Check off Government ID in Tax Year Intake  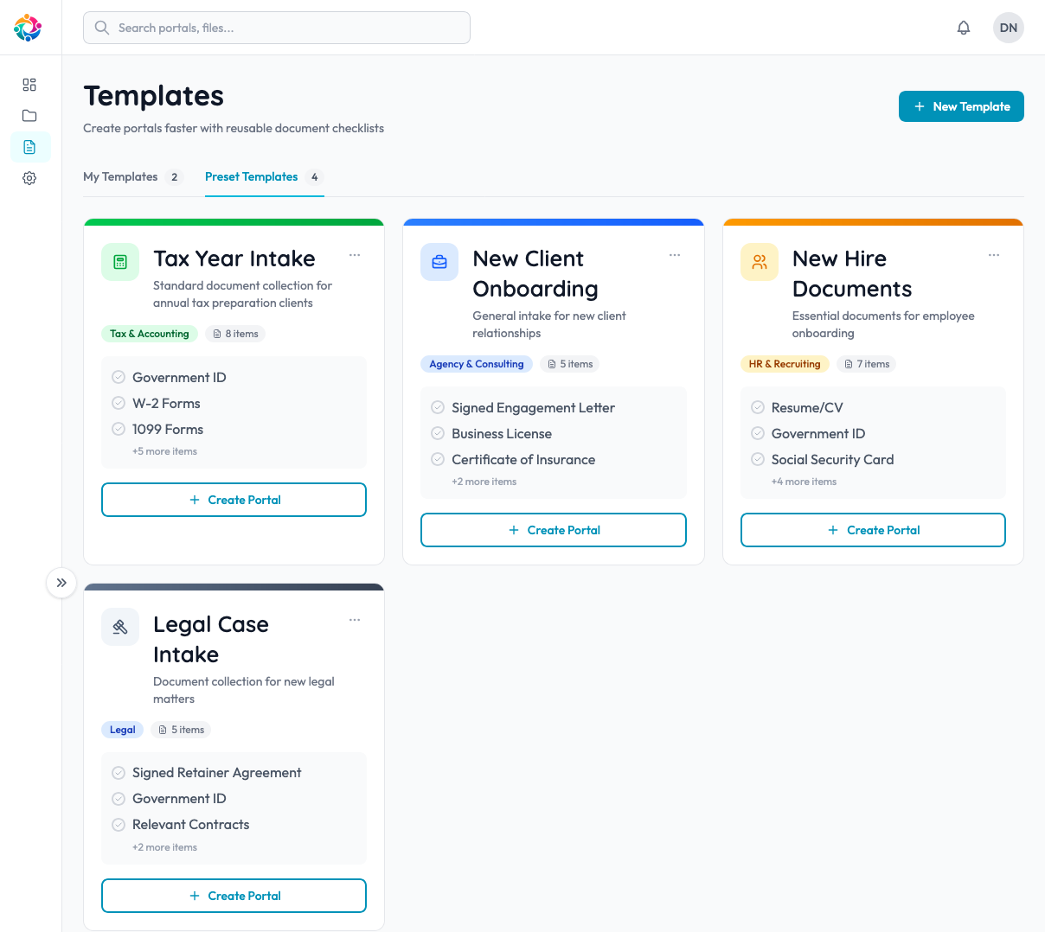point(119,377)
